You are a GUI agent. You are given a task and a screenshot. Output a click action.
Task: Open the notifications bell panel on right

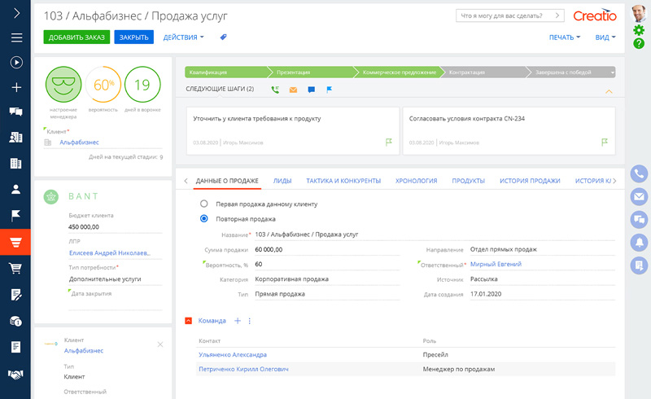tap(639, 242)
